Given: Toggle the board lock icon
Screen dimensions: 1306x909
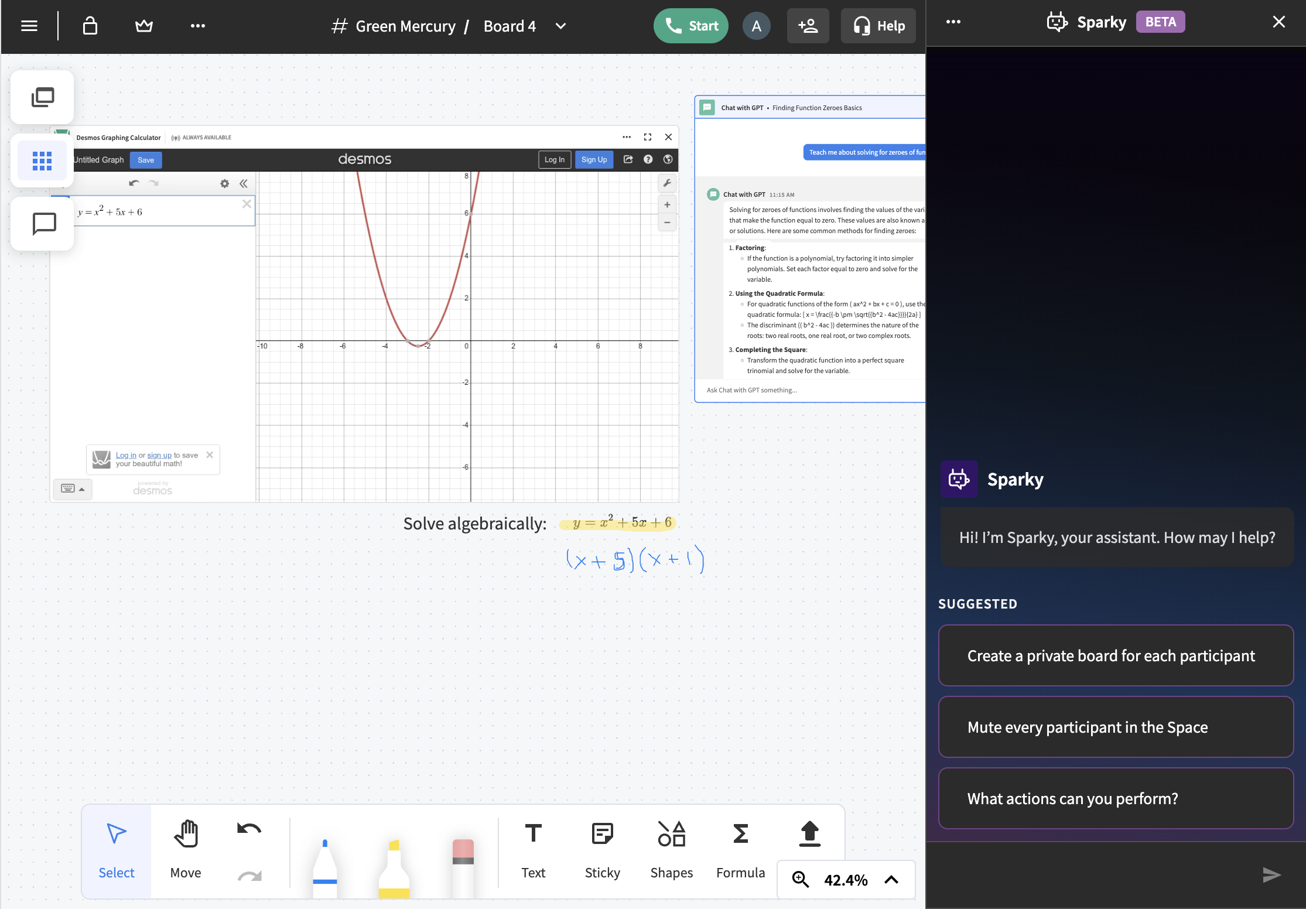Looking at the screenshot, I should (90, 26).
